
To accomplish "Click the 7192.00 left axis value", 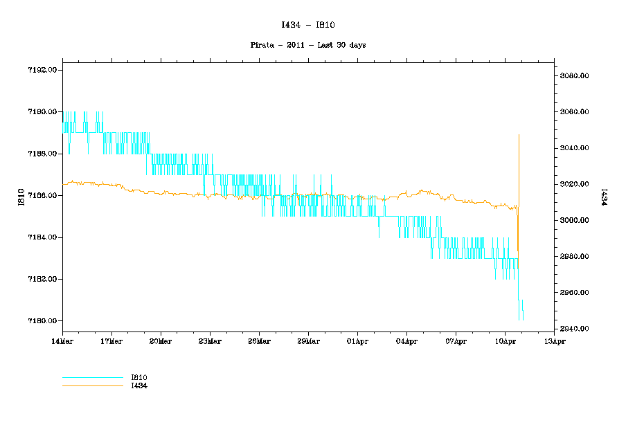I will pos(44,71).
